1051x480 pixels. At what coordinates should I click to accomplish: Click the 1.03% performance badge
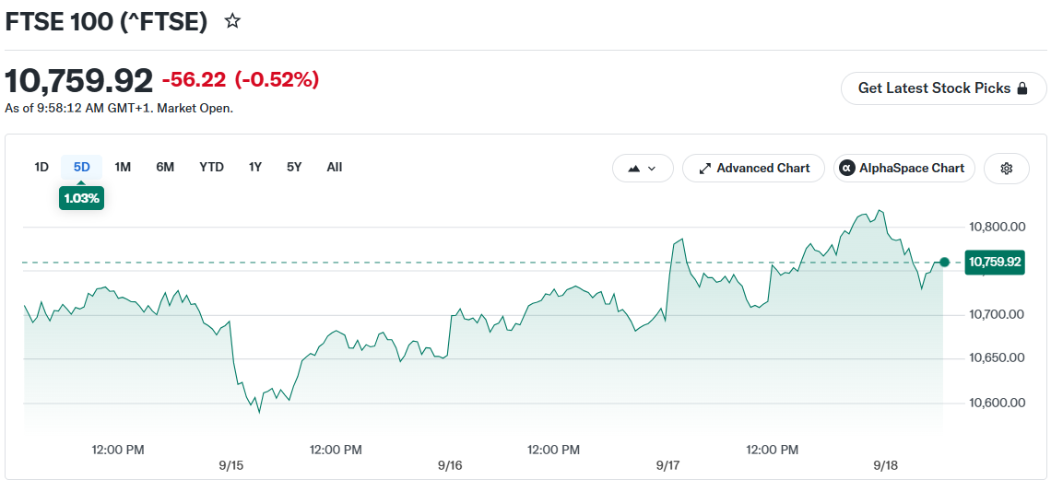coord(82,199)
